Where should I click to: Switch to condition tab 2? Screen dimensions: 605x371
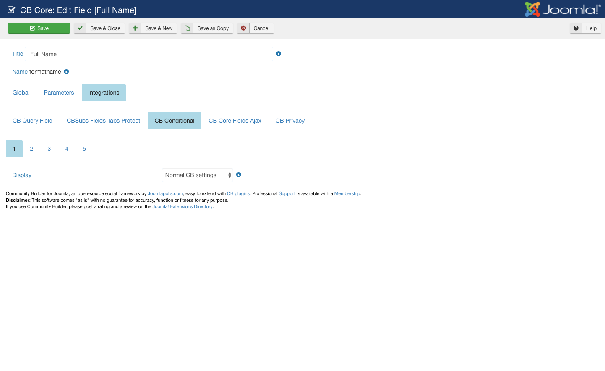31,149
